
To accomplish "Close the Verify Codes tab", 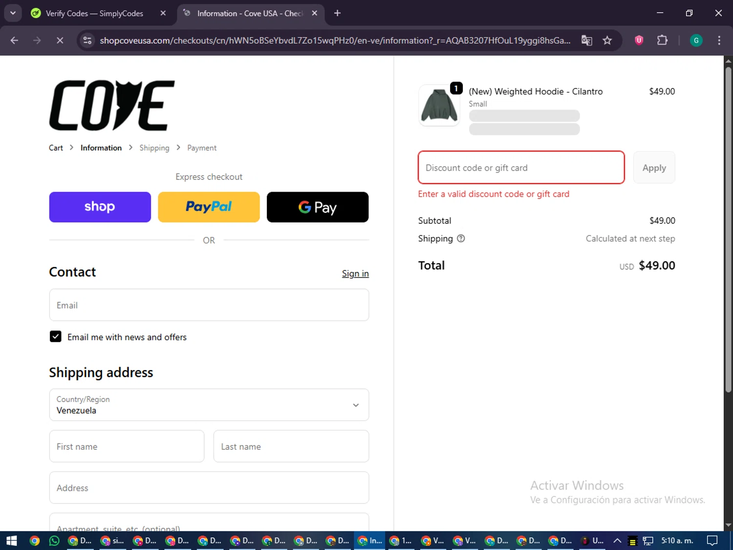I will (x=163, y=13).
